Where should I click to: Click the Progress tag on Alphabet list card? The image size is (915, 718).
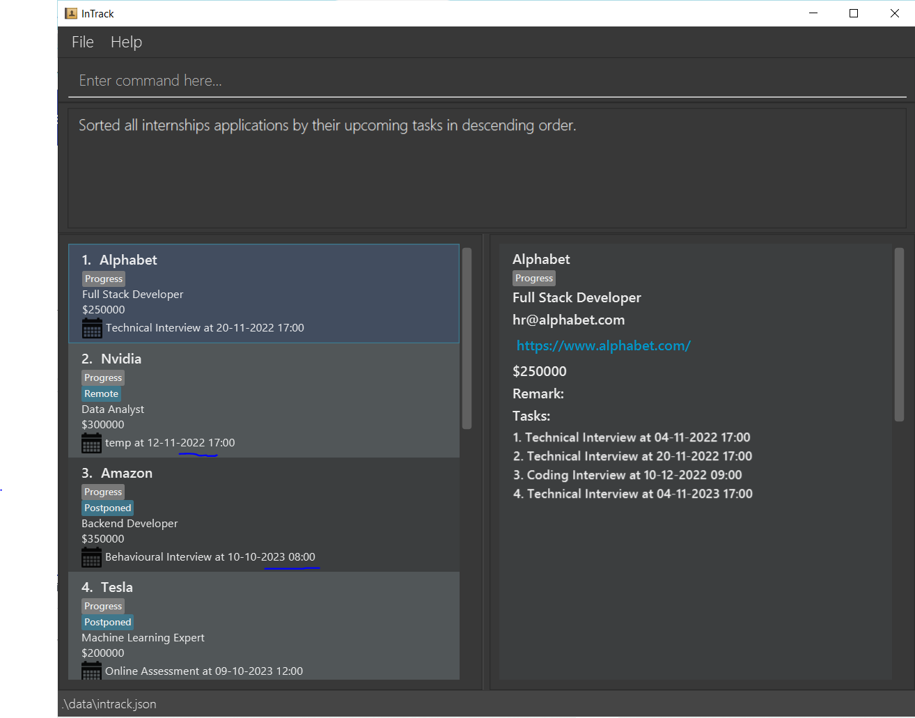104,279
